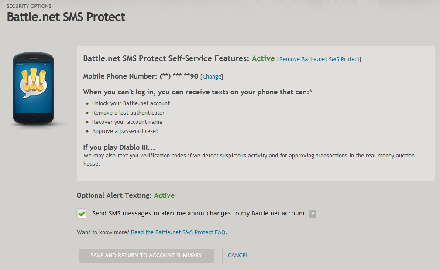Click the green Active status beside Optional Alert Texting
440x270 pixels.
[164, 195]
